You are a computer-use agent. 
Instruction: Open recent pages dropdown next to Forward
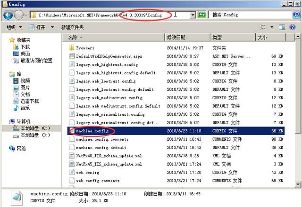click(26, 15)
